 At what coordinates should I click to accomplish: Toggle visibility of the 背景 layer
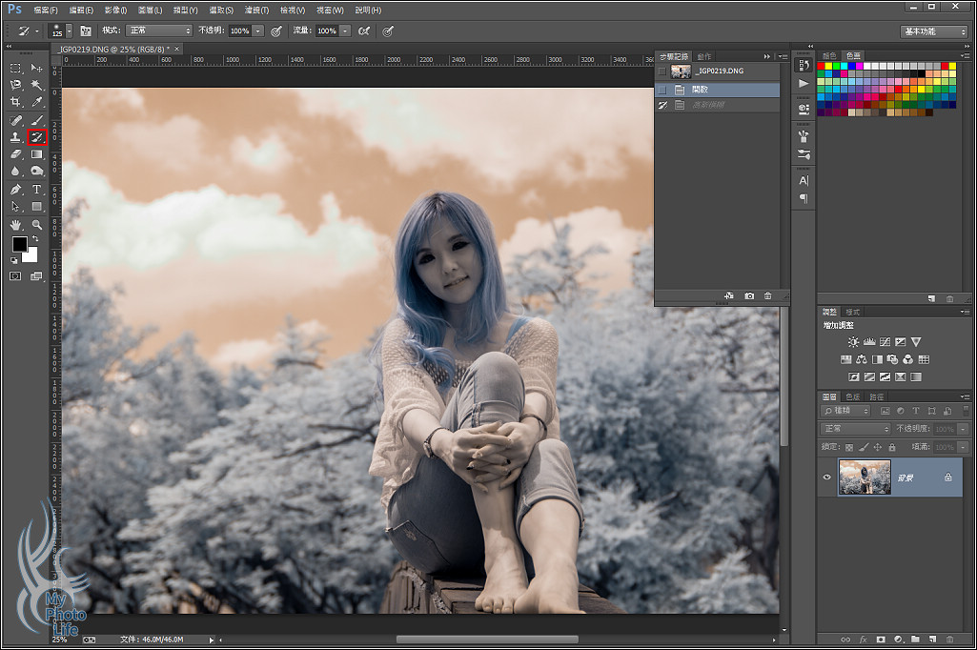pos(826,477)
